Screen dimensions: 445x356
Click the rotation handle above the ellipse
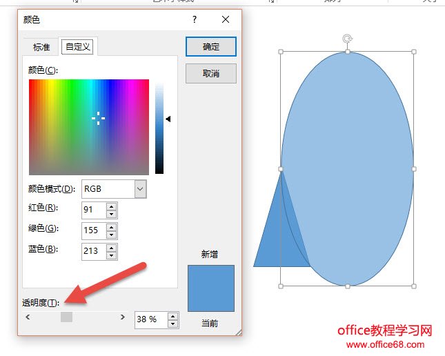point(348,39)
